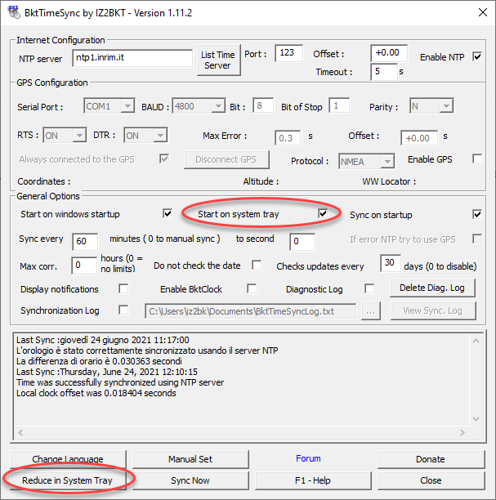Toggle the Enable GPS checkbox
The height and width of the screenshot is (500, 496).
pyautogui.click(x=477, y=158)
